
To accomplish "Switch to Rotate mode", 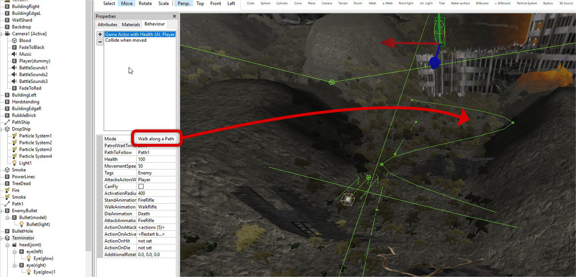I will (x=145, y=3).
